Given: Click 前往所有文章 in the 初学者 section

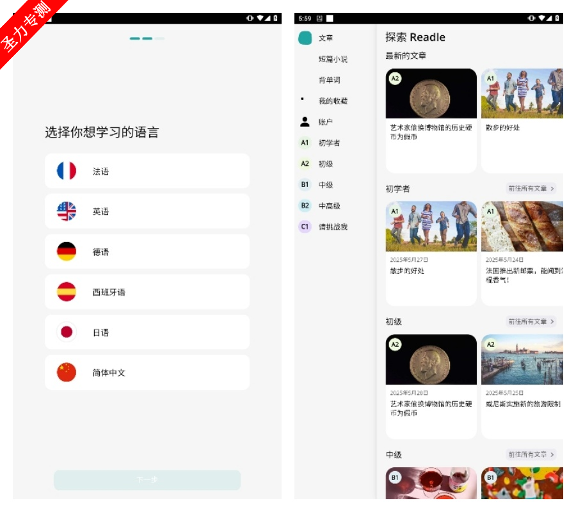Looking at the screenshot, I should point(531,188).
